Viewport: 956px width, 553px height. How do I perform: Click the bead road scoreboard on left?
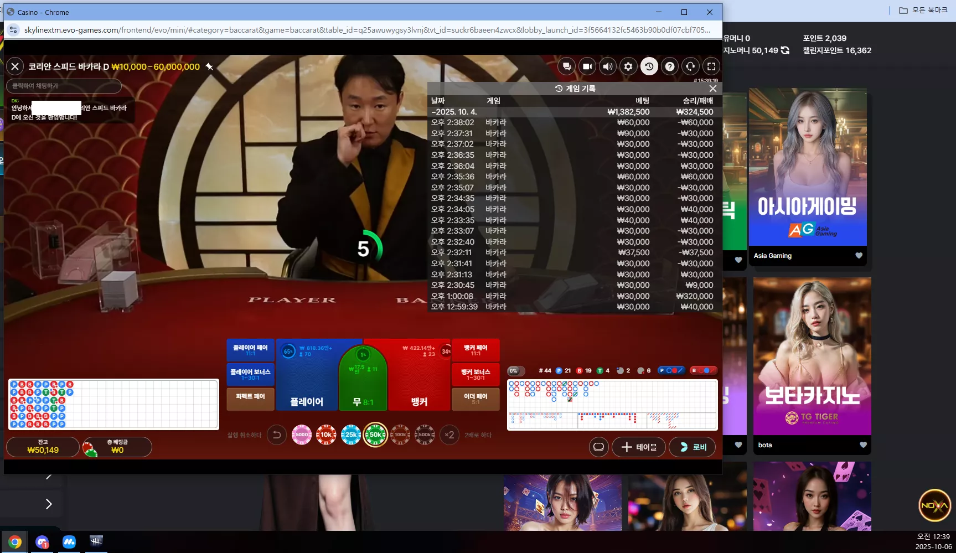click(x=113, y=404)
